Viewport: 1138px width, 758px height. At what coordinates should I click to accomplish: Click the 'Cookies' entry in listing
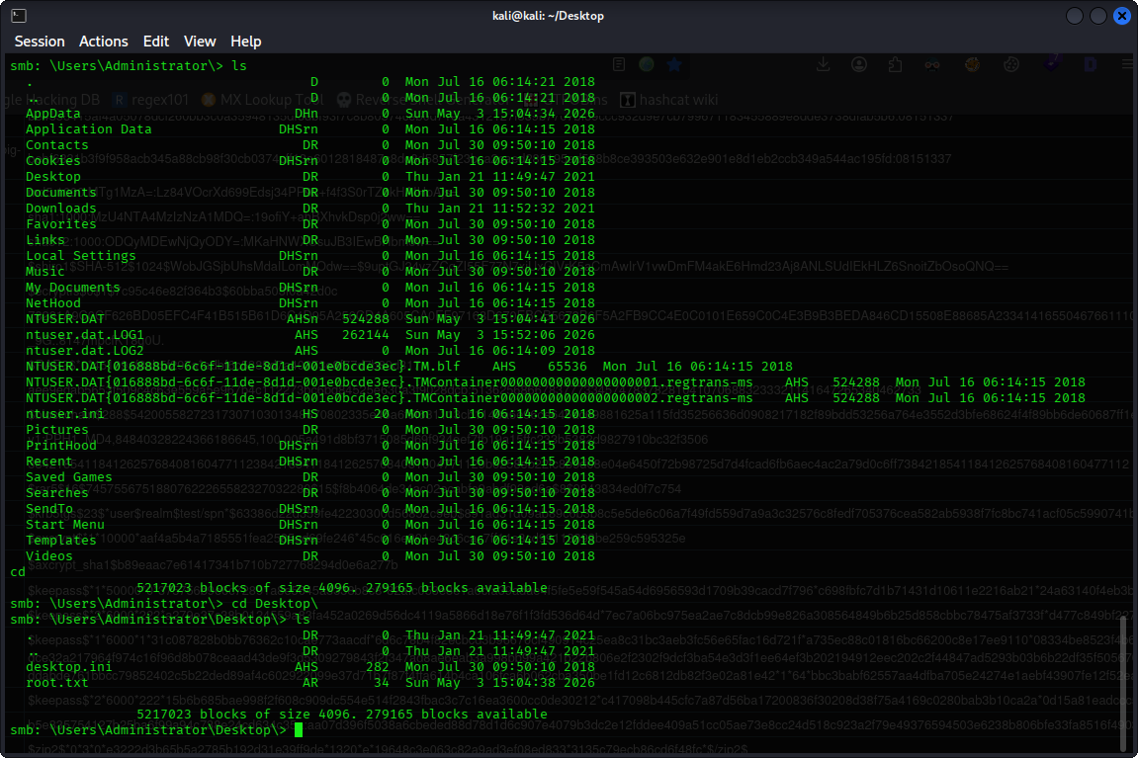(53, 161)
